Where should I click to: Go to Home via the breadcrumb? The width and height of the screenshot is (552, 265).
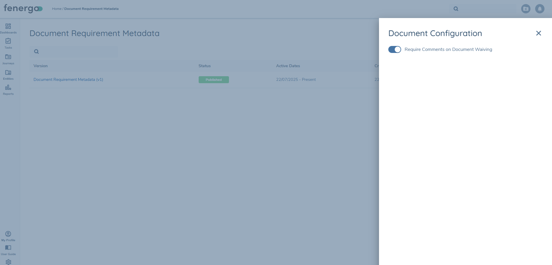coord(57,9)
